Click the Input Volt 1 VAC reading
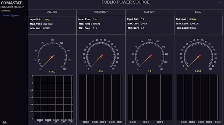The image size is (224, 125). (40, 20)
